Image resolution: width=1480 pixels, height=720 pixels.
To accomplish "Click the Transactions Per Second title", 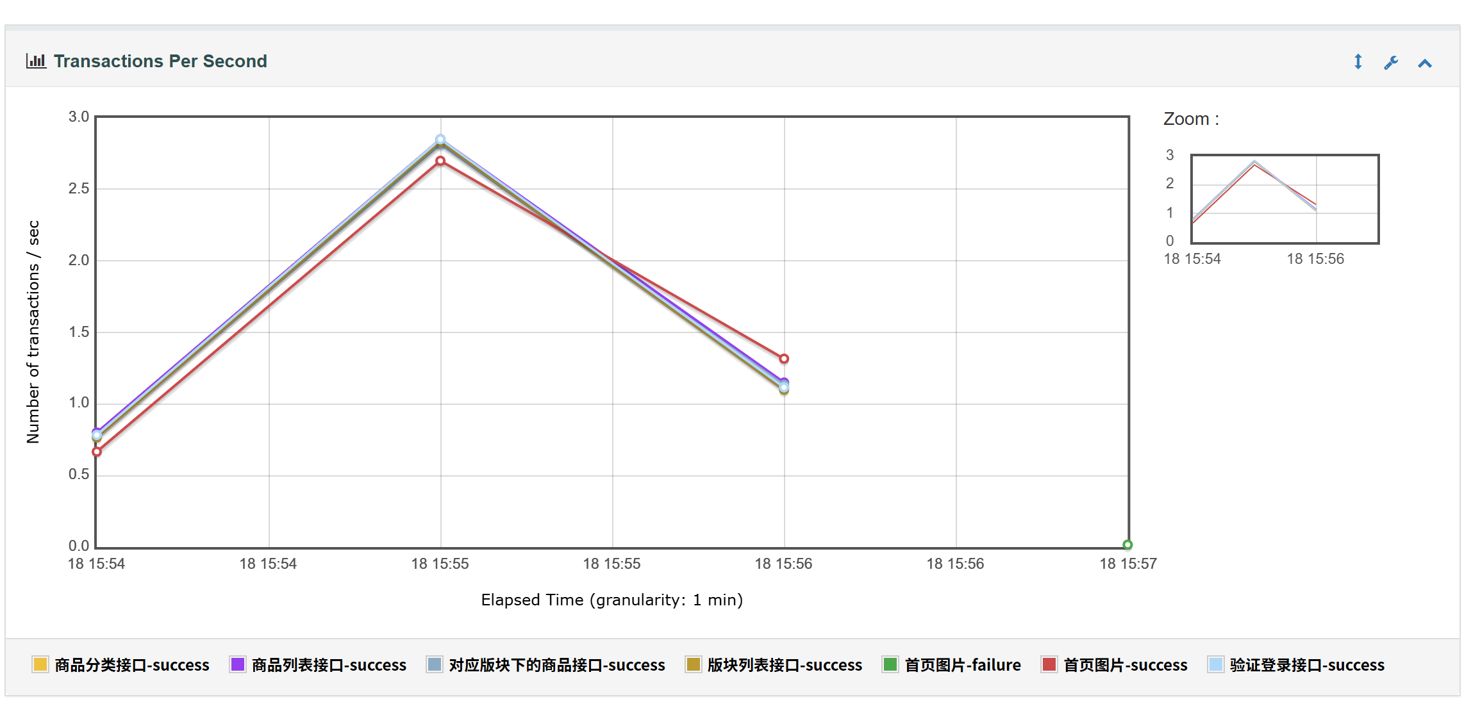I will point(160,61).
